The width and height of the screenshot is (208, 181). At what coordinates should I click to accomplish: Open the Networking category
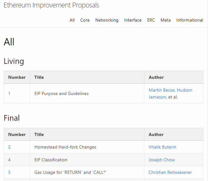pyautogui.click(x=107, y=20)
